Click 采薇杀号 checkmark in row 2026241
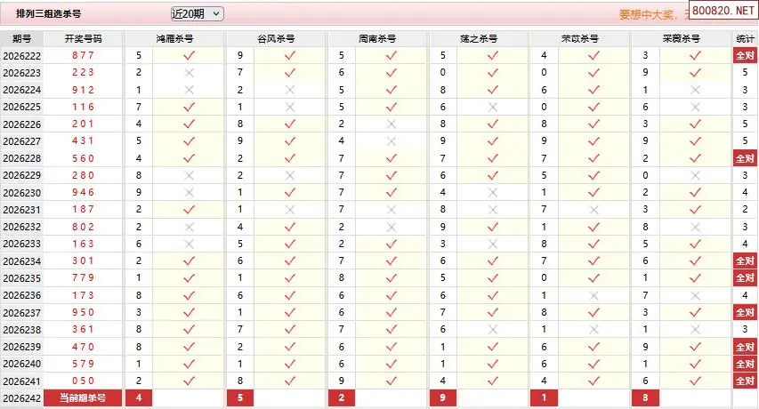The width and height of the screenshot is (759, 409). pos(695,381)
